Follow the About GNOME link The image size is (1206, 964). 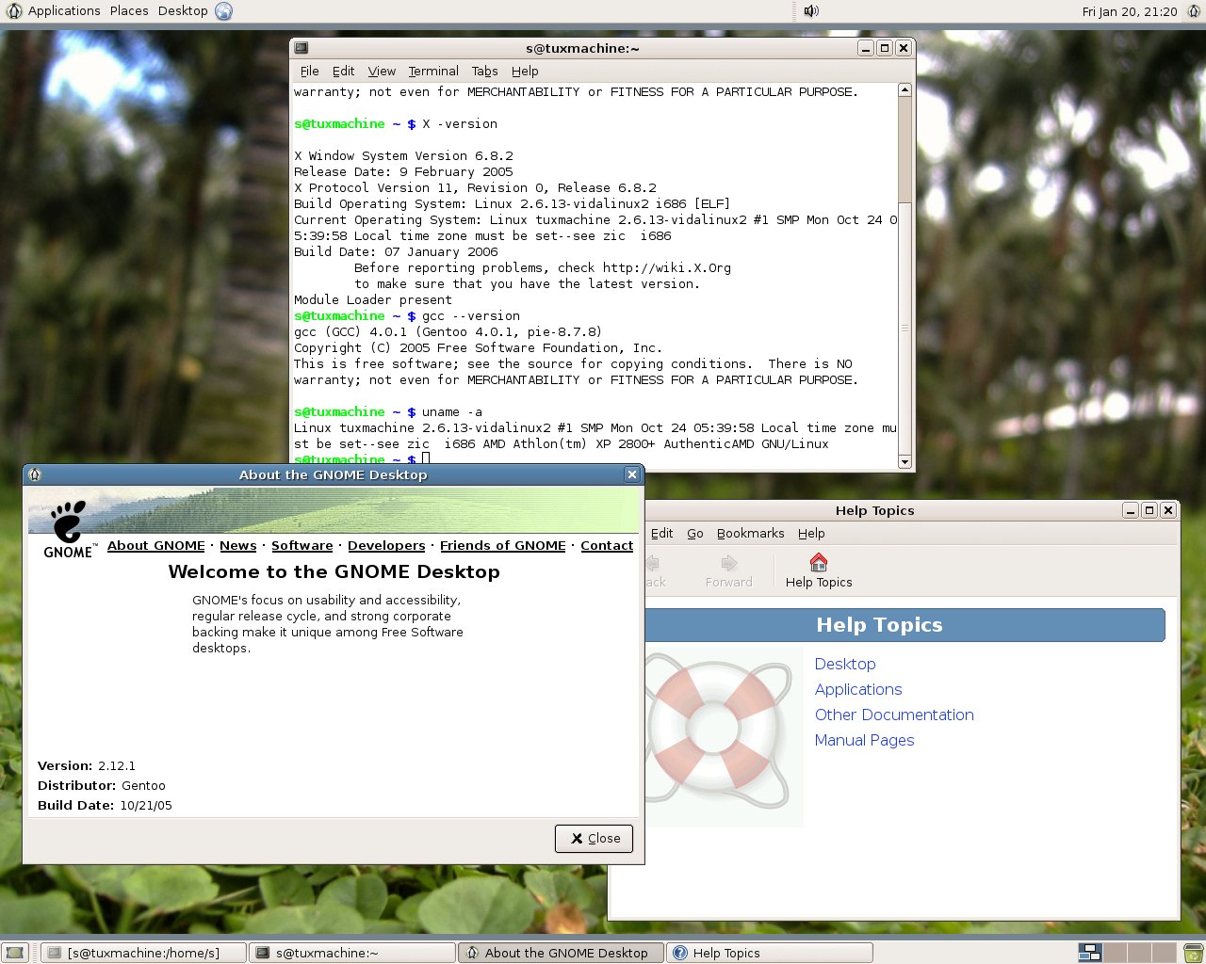pyautogui.click(x=156, y=546)
